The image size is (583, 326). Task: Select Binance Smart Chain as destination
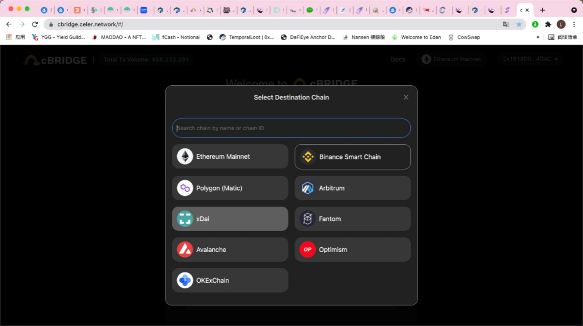click(352, 157)
